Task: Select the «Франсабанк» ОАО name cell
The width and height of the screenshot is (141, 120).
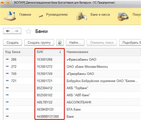Action: pos(82,59)
